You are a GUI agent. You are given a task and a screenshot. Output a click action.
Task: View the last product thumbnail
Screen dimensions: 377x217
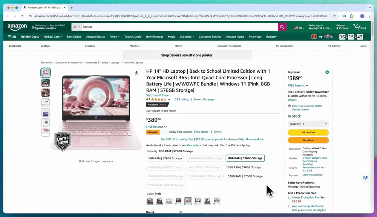tap(46, 132)
